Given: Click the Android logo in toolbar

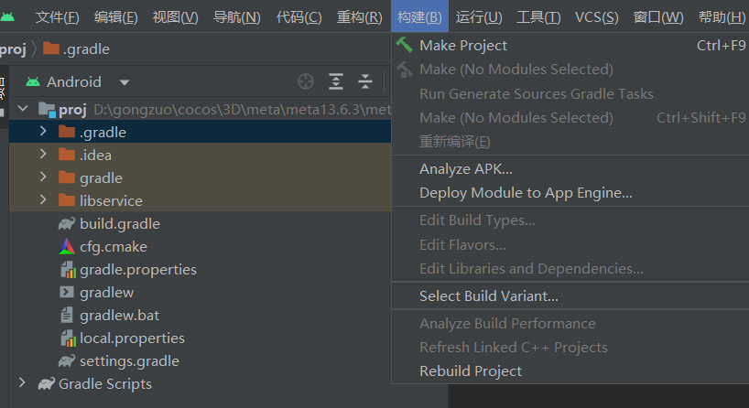Looking at the screenshot, I should pyautogui.click(x=8, y=16).
